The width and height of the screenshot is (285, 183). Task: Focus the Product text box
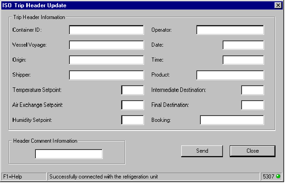click(230, 75)
